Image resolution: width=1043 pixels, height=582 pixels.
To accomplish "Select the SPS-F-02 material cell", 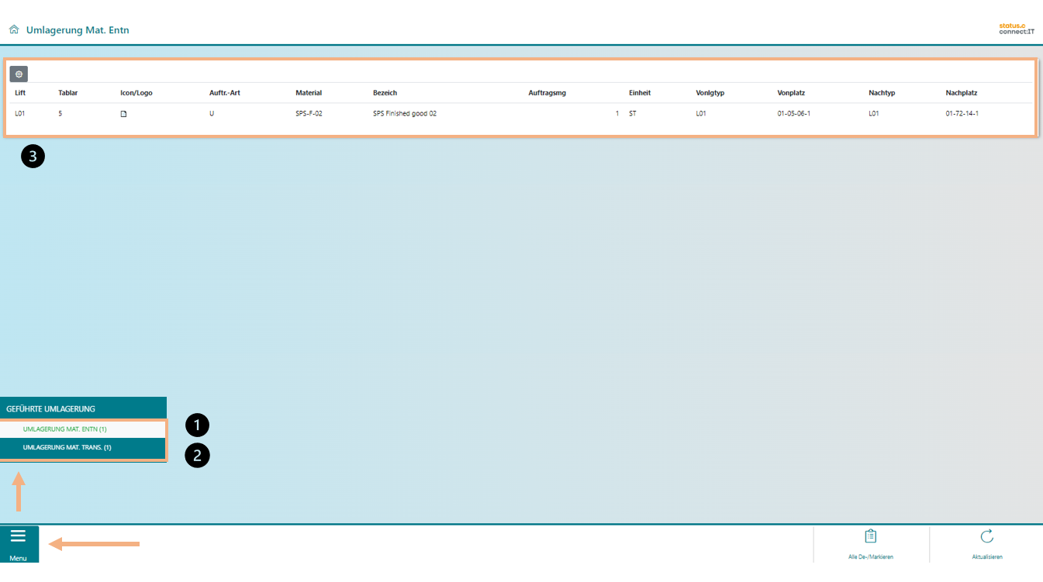I will (309, 114).
